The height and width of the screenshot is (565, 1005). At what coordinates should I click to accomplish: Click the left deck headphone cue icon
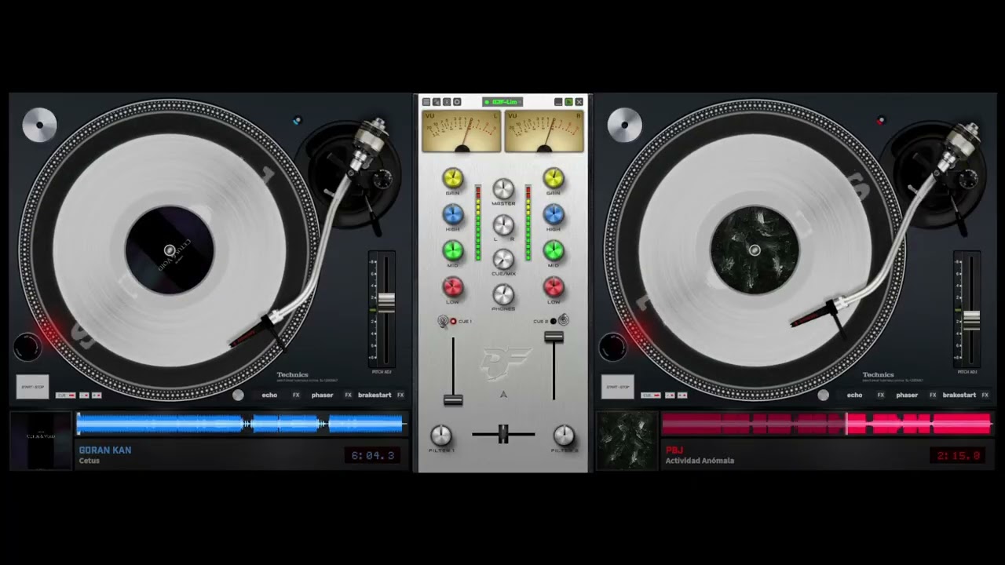pos(444,321)
